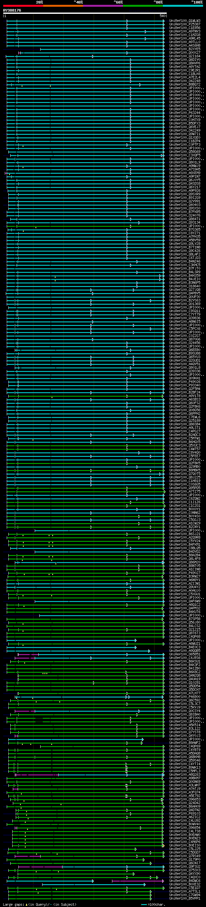Select the UniRef100_B6SJ21 label

pyautogui.click(x=185, y=534)
